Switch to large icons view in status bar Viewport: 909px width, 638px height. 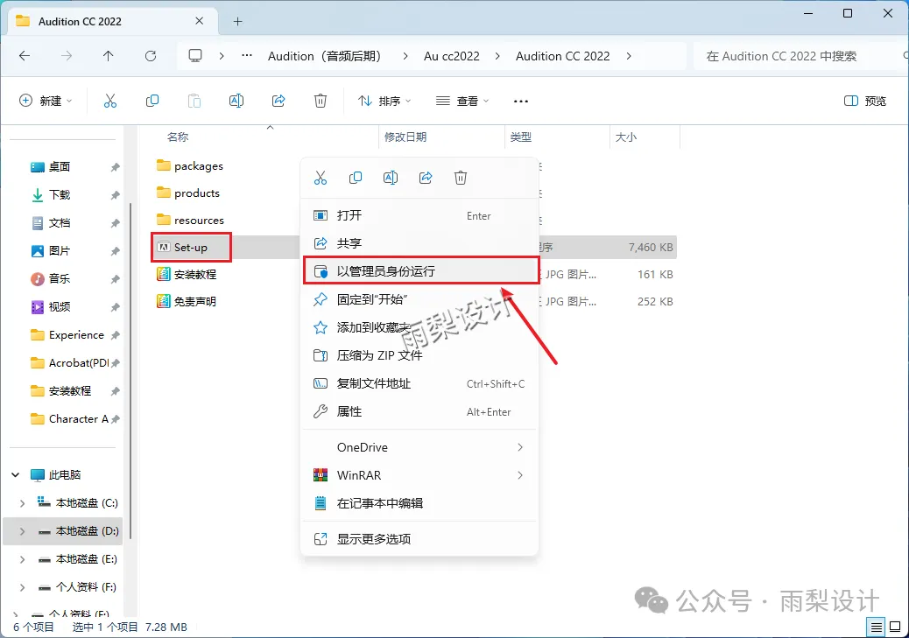point(895,627)
